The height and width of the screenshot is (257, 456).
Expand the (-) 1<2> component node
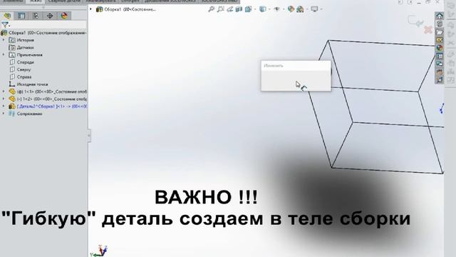[x=4, y=99]
